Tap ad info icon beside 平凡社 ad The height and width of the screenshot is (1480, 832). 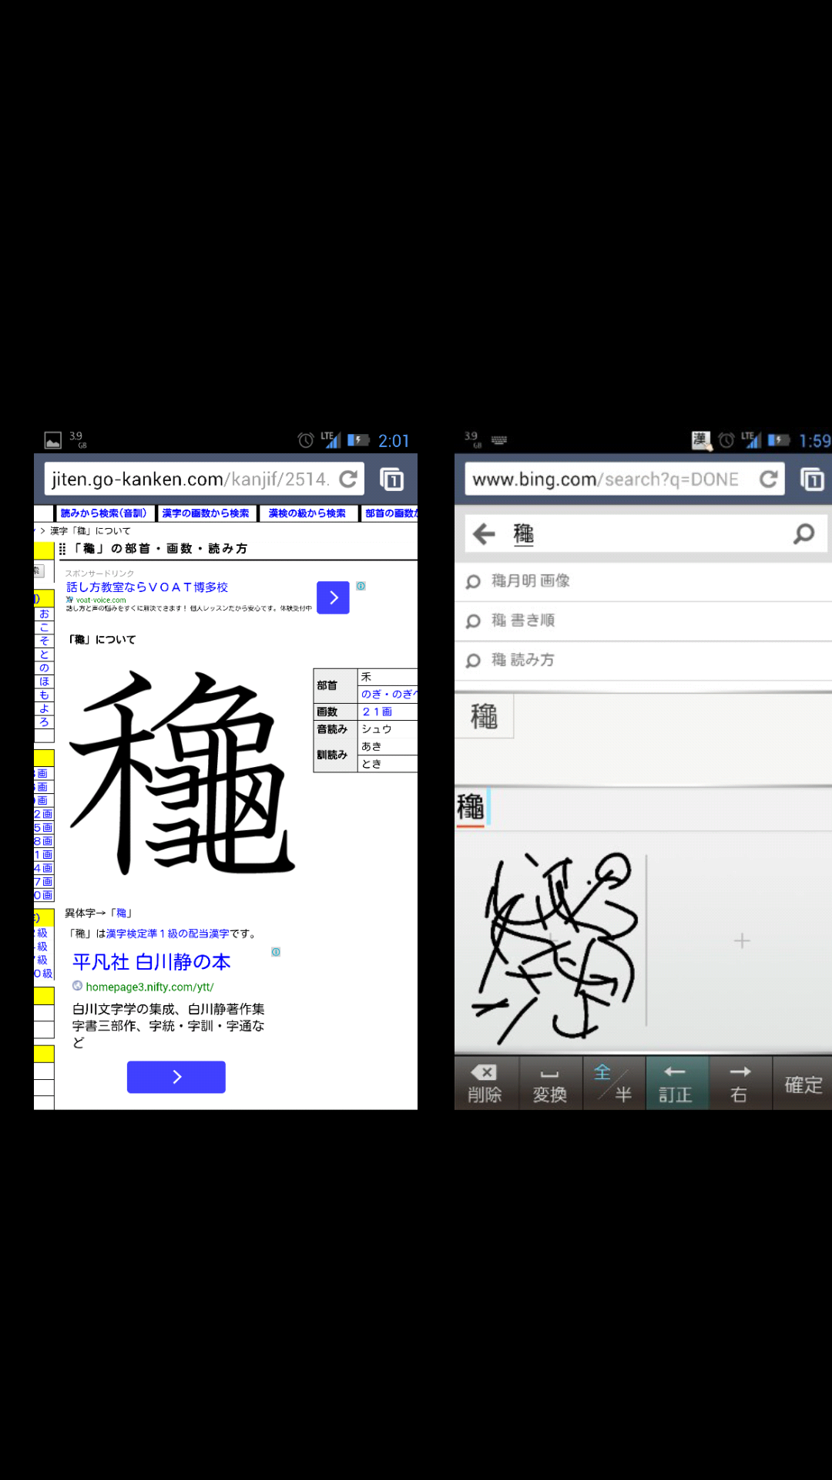tap(276, 952)
